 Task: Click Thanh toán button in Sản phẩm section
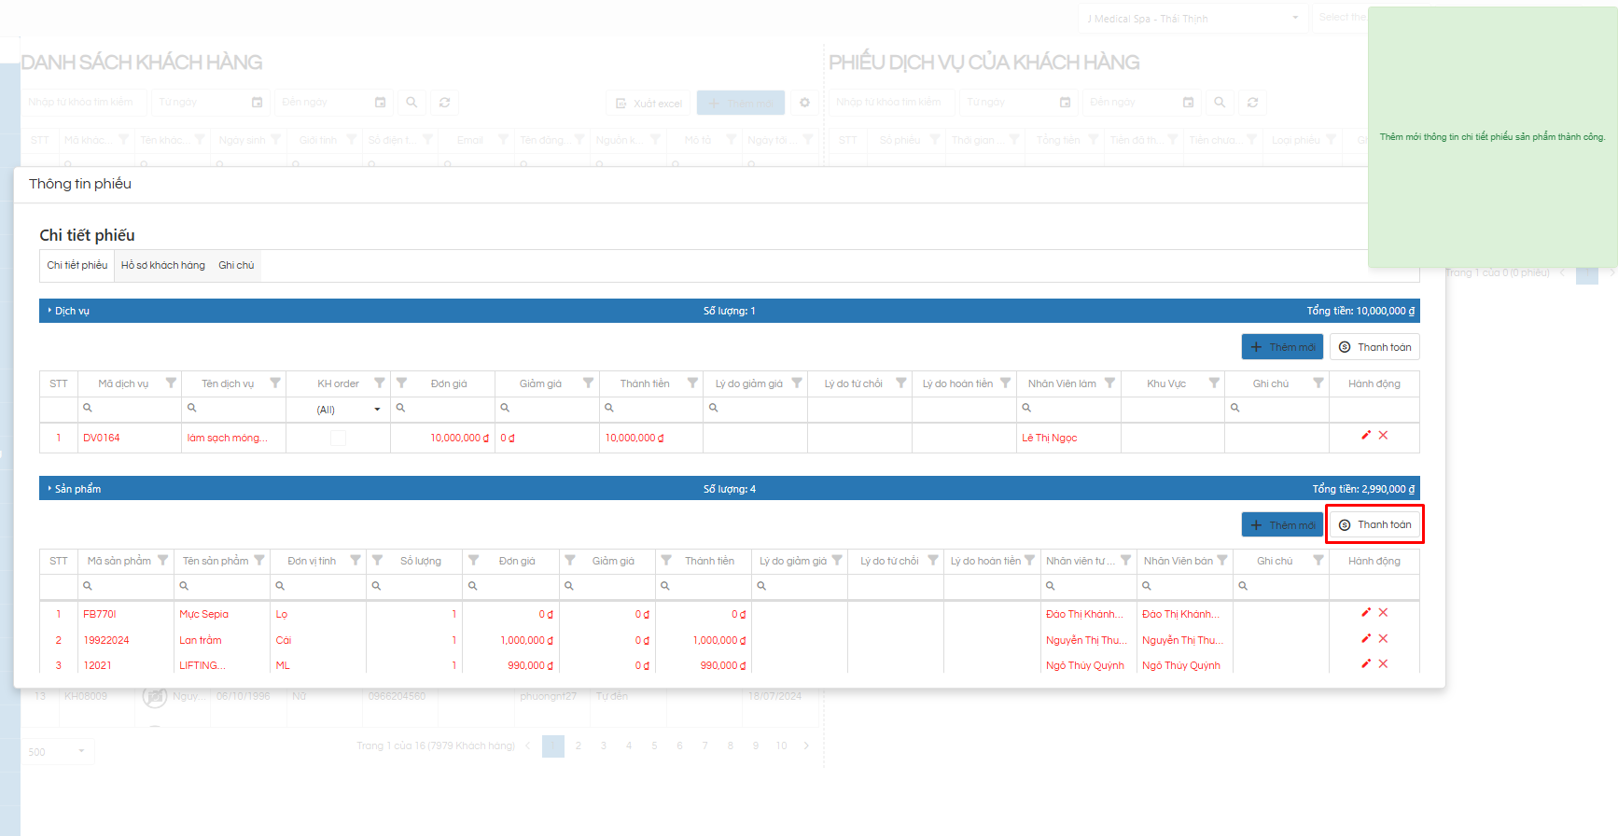1374,524
